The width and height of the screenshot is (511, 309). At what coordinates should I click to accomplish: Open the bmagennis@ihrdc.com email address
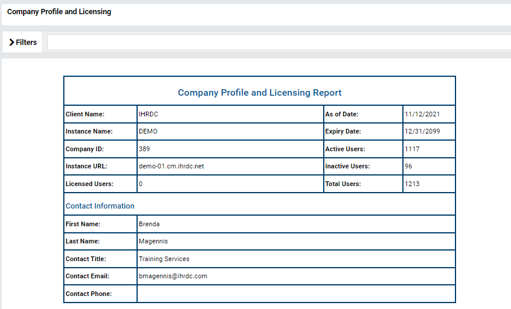[172, 276]
